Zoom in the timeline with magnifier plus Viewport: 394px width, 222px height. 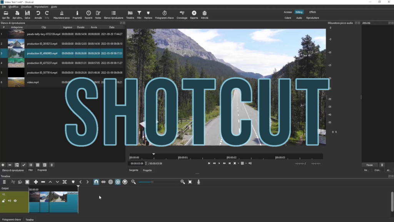[183, 182]
